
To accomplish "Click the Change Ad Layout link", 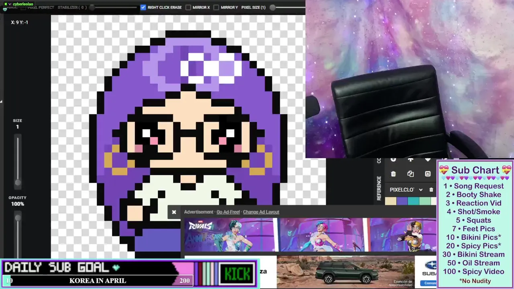I will (x=261, y=212).
